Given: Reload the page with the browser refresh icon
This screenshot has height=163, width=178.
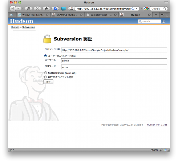Looking at the screenshot, I should point(28,9).
